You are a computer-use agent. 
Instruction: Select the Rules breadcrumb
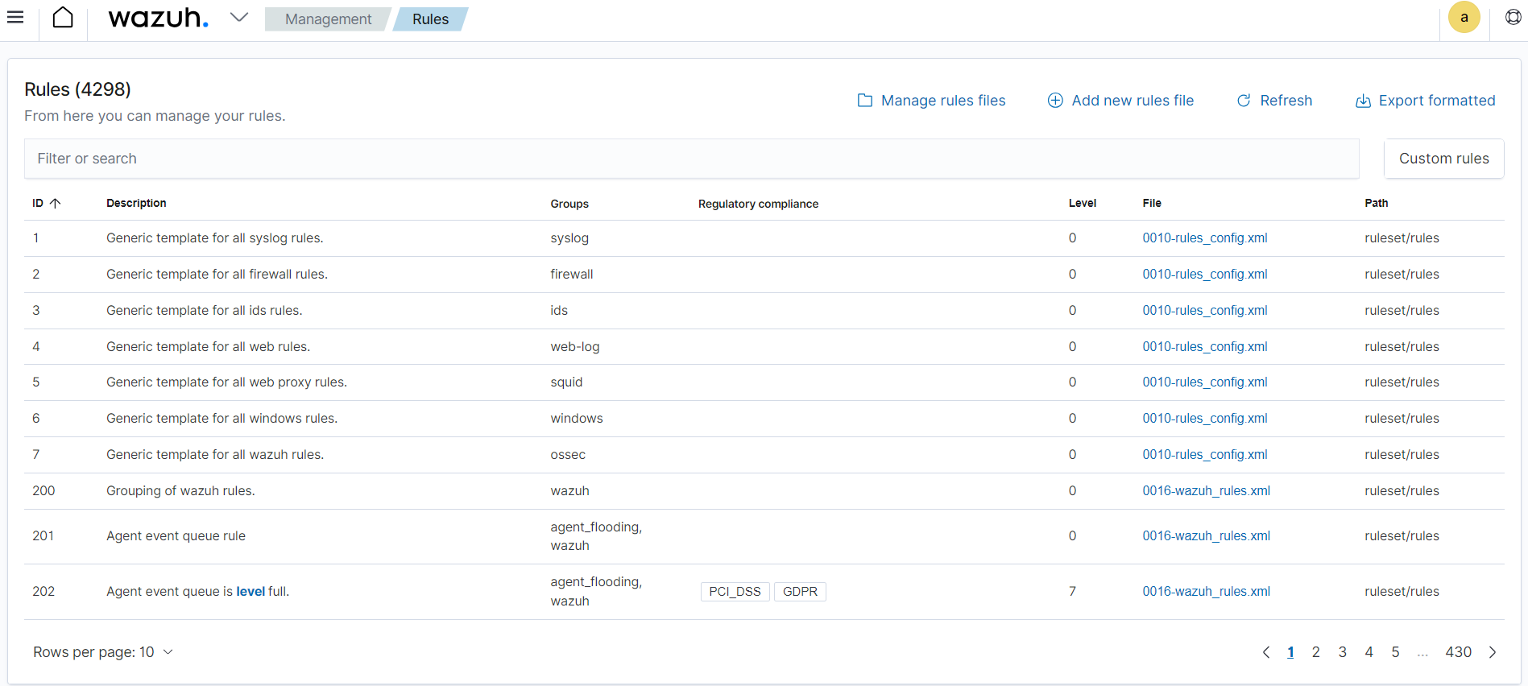coord(430,19)
